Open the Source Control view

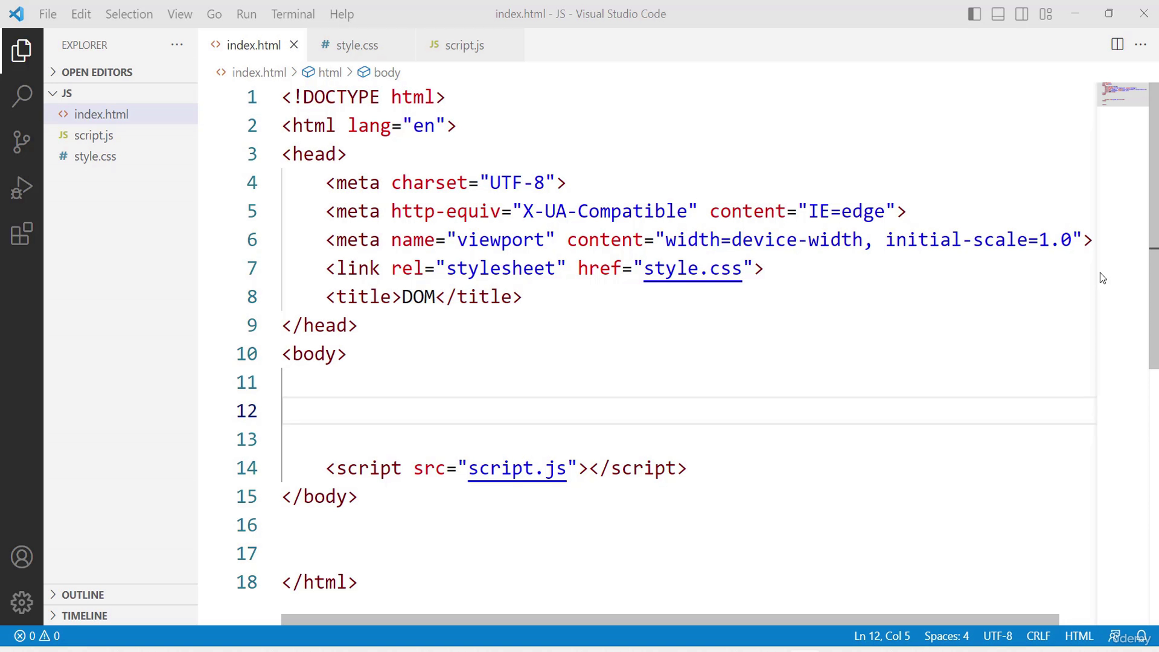(22, 142)
